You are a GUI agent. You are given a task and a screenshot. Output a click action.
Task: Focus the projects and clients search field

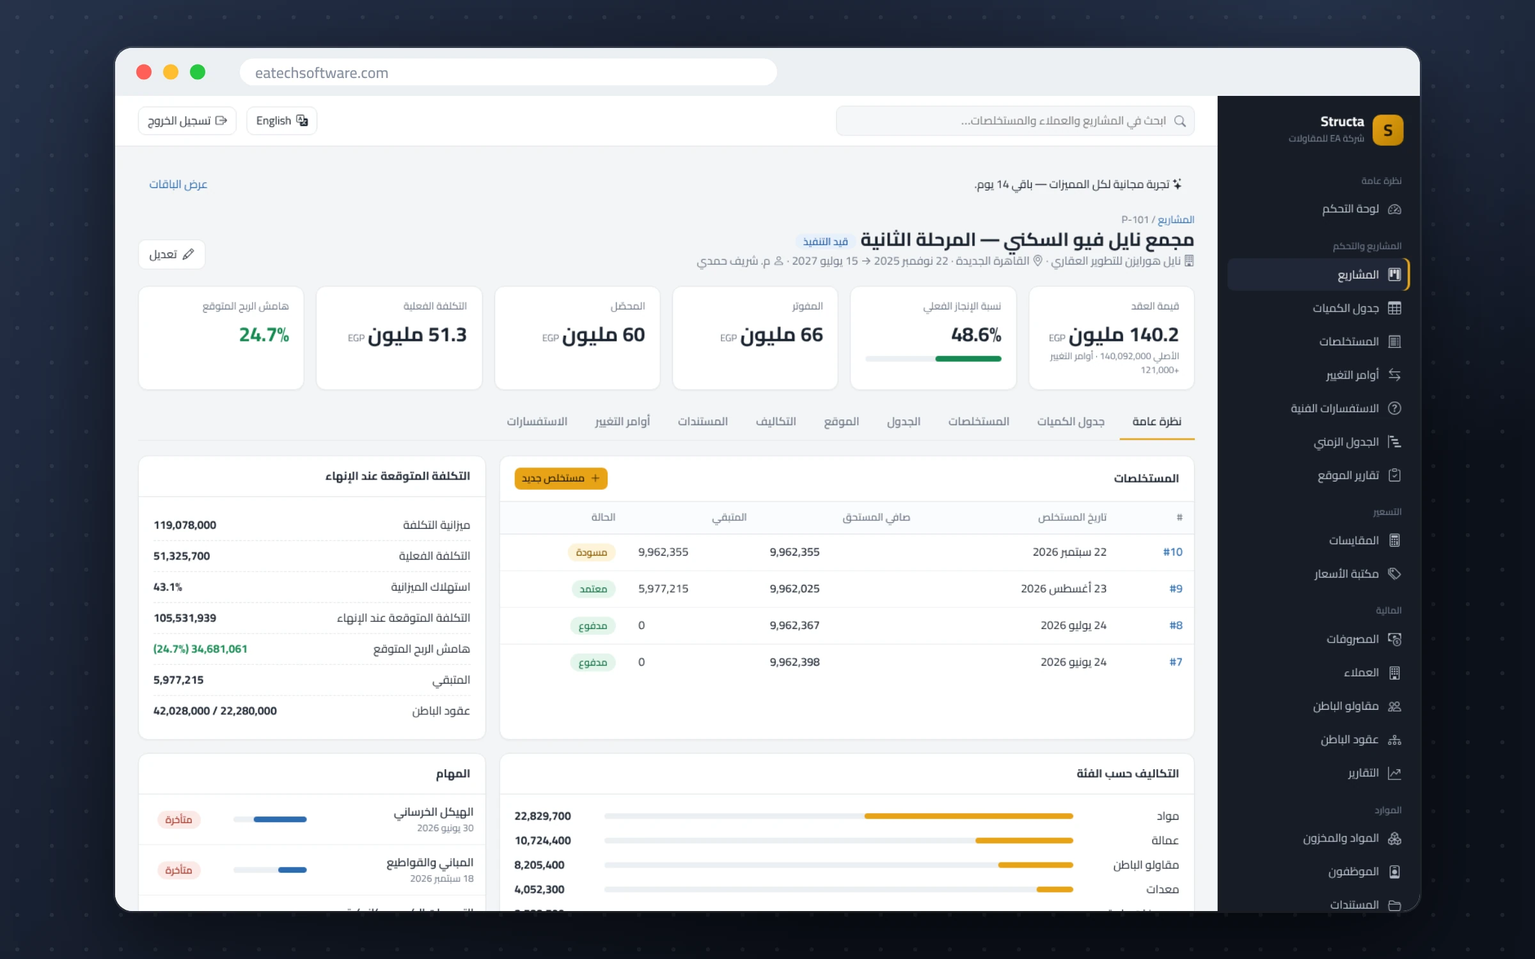click(x=1015, y=121)
